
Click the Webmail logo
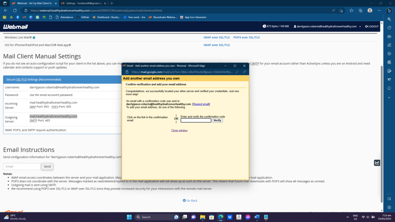pos(15,27)
